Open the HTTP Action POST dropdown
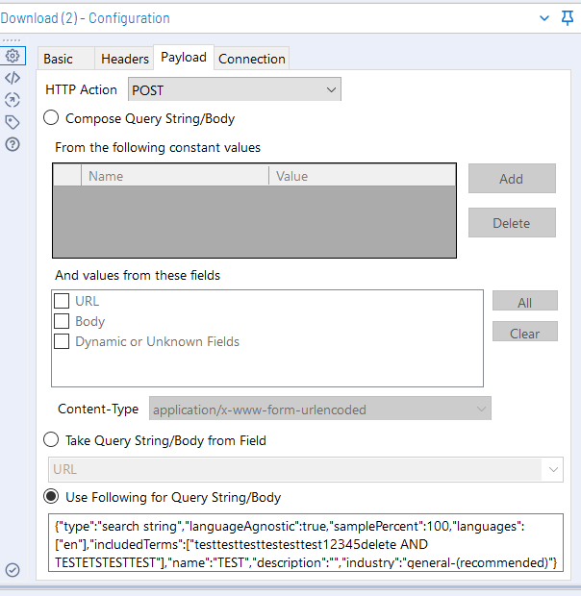The width and height of the screenshot is (581, 596). click(x=235, y=89)
